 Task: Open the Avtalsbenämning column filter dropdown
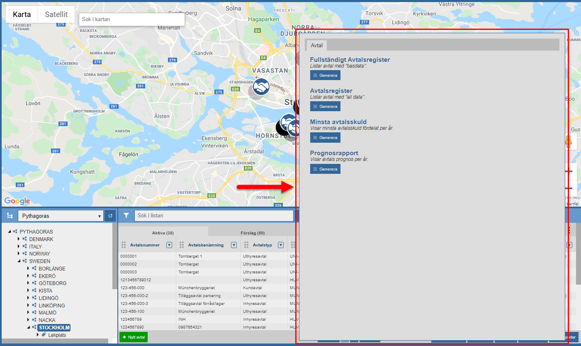point(234,245)
